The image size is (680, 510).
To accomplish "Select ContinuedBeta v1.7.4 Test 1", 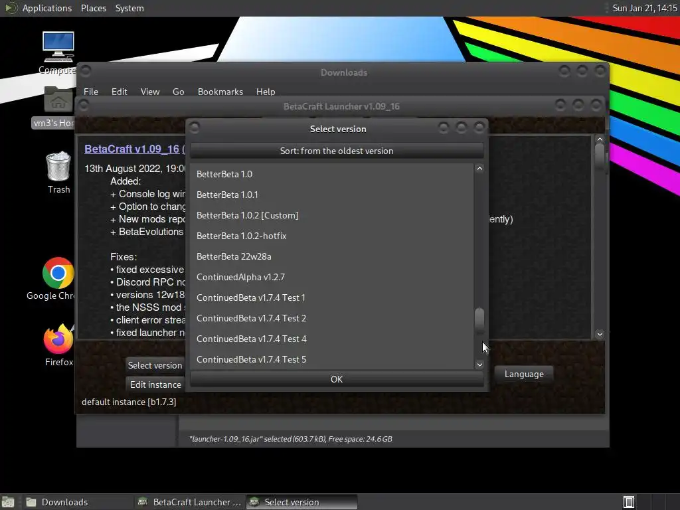I will click(x=332, y=297).
